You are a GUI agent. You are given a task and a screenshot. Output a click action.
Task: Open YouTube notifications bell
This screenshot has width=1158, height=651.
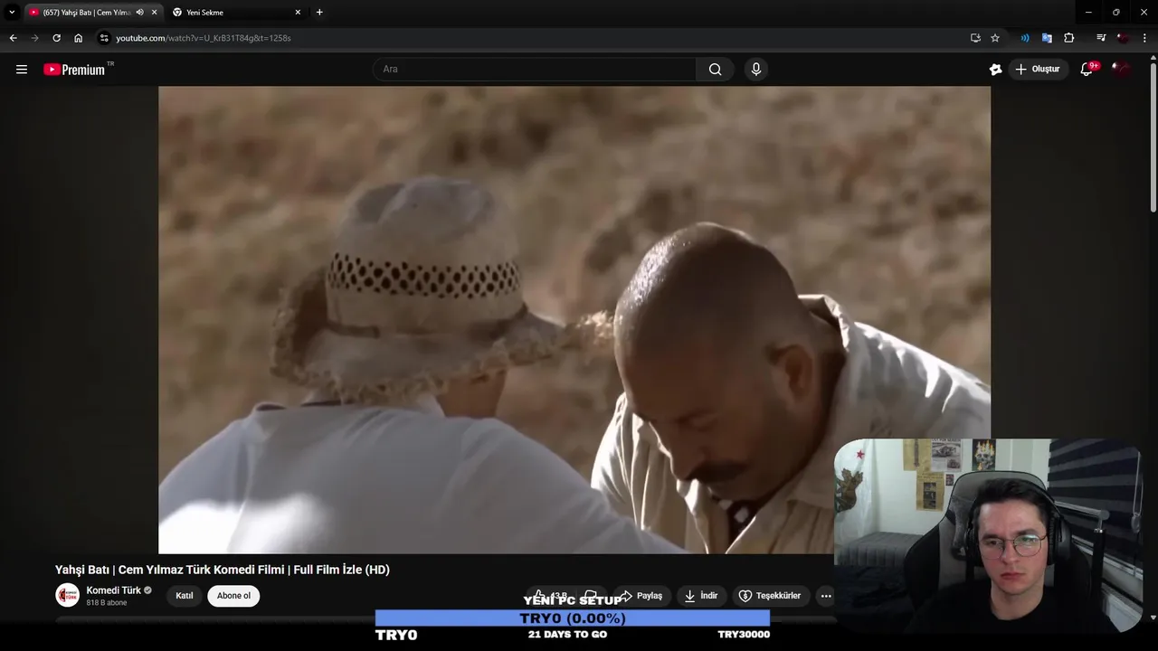1087,69
